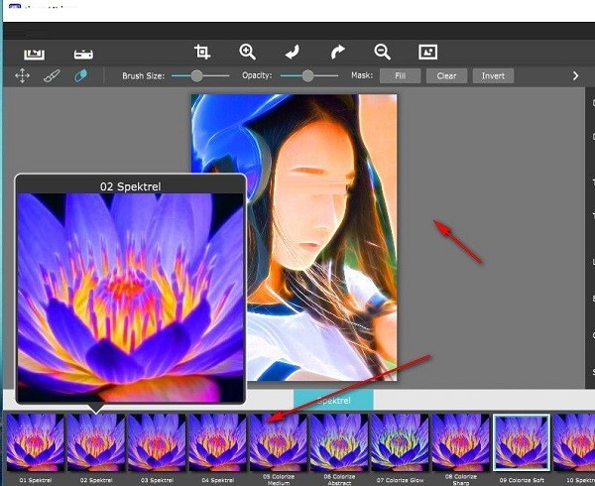Viewport: 595px width, 486px height.
Task: Select the move/pan tool icon
Action: [22, 75]
